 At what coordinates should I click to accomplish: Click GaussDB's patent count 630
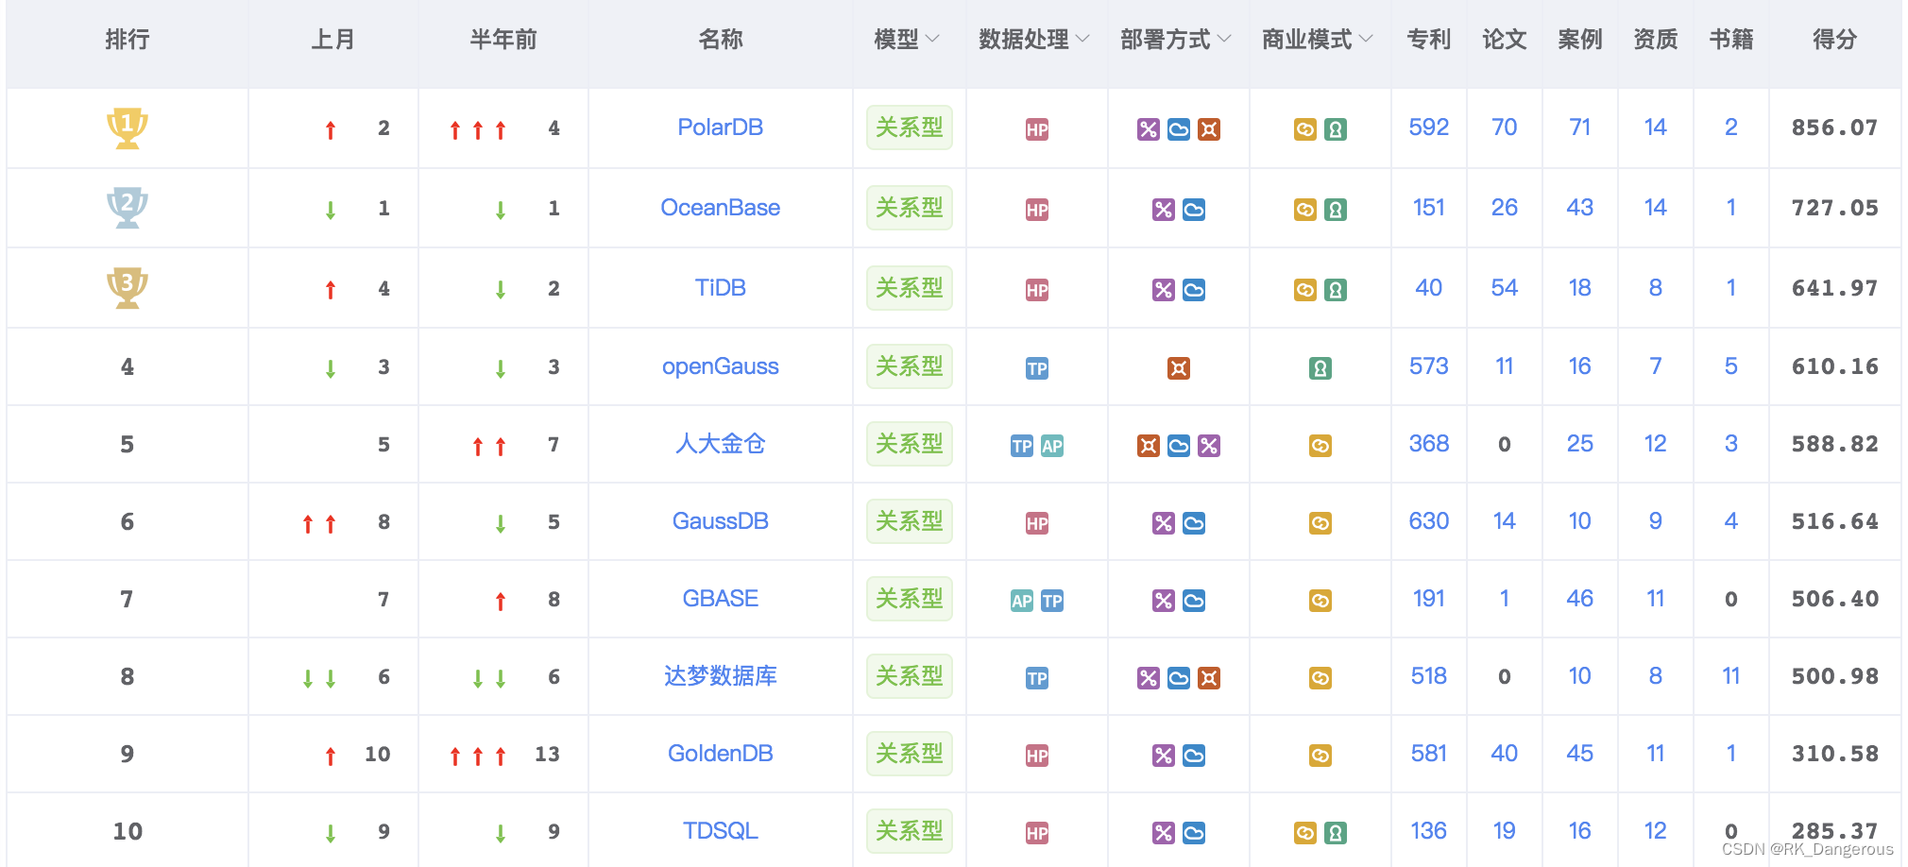1429,521
